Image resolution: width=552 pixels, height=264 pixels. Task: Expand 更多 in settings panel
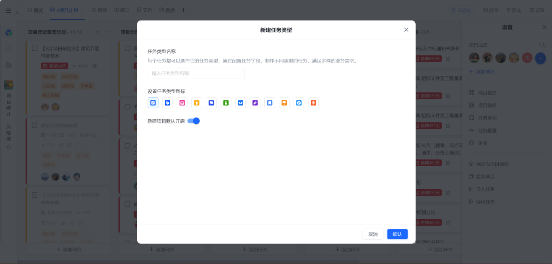(478, 143)
